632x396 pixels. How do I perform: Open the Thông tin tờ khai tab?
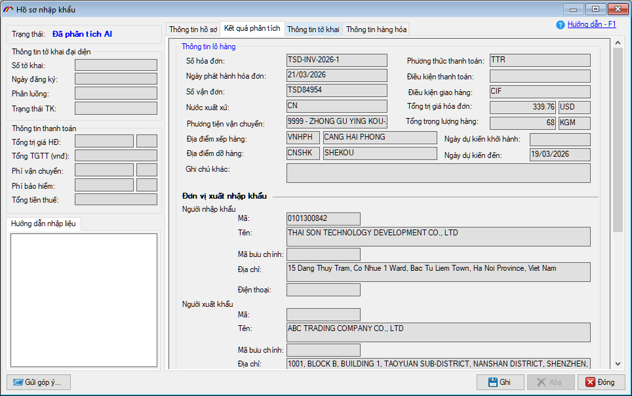(313, 30)
